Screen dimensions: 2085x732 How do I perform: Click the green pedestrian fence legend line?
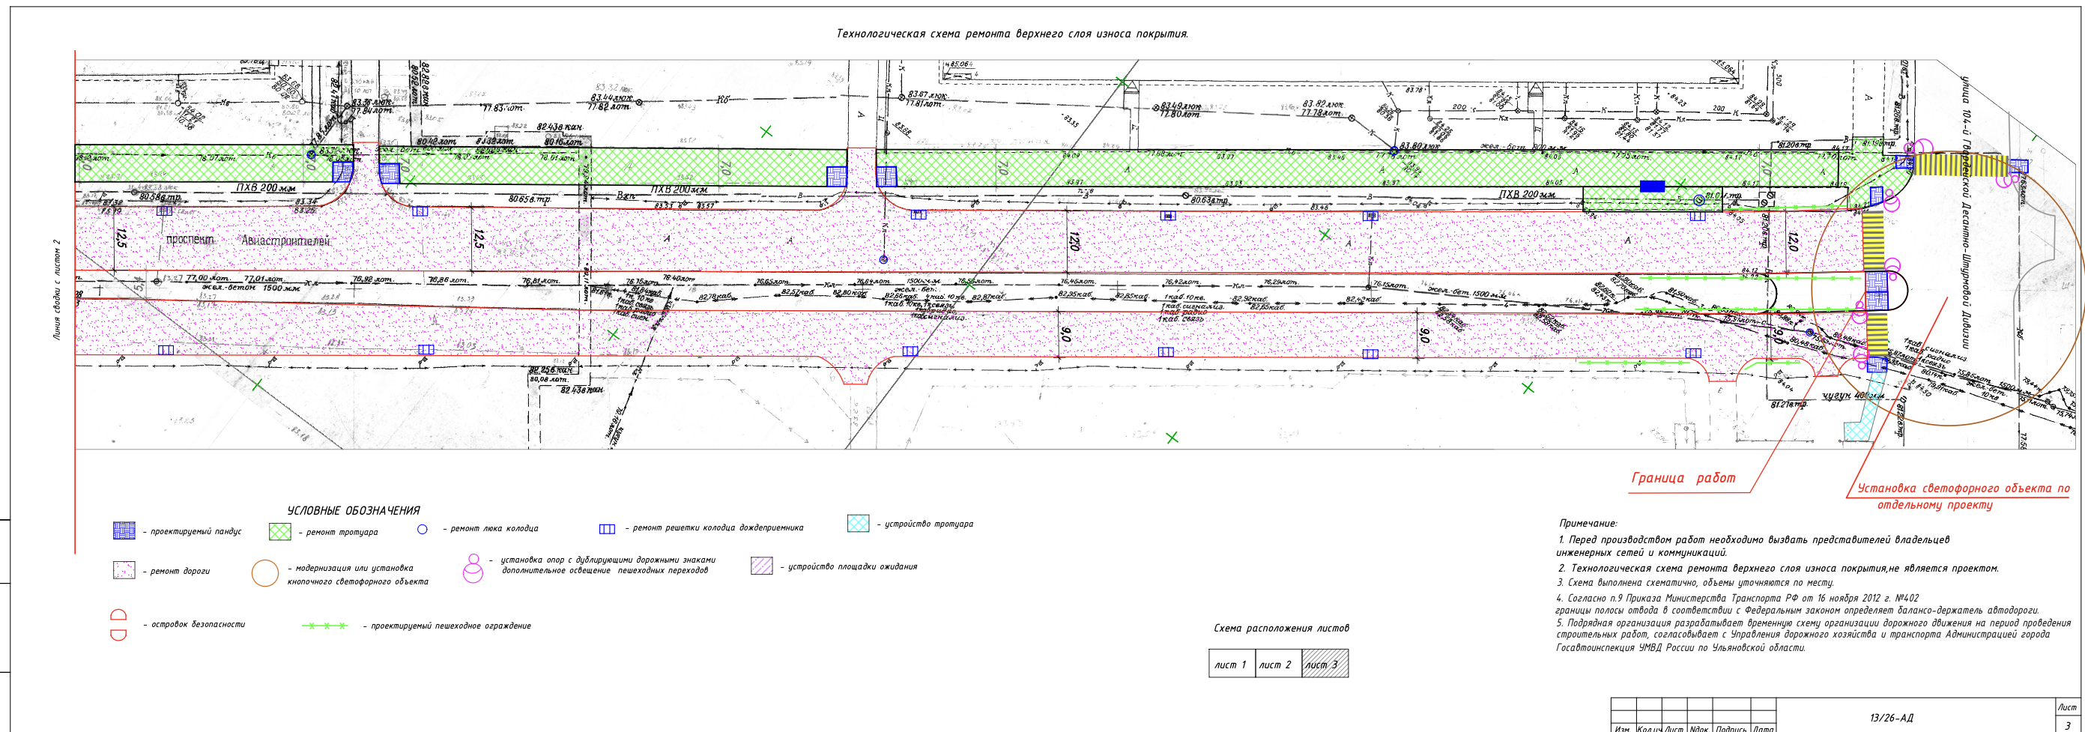(324, 626)
